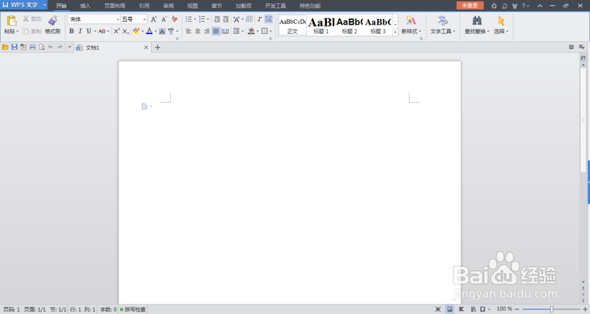Image resolution: width=590 pixels, height=314 pixels.
Task: Close the 文档1 document tab
Action: [x=146, y=47]
